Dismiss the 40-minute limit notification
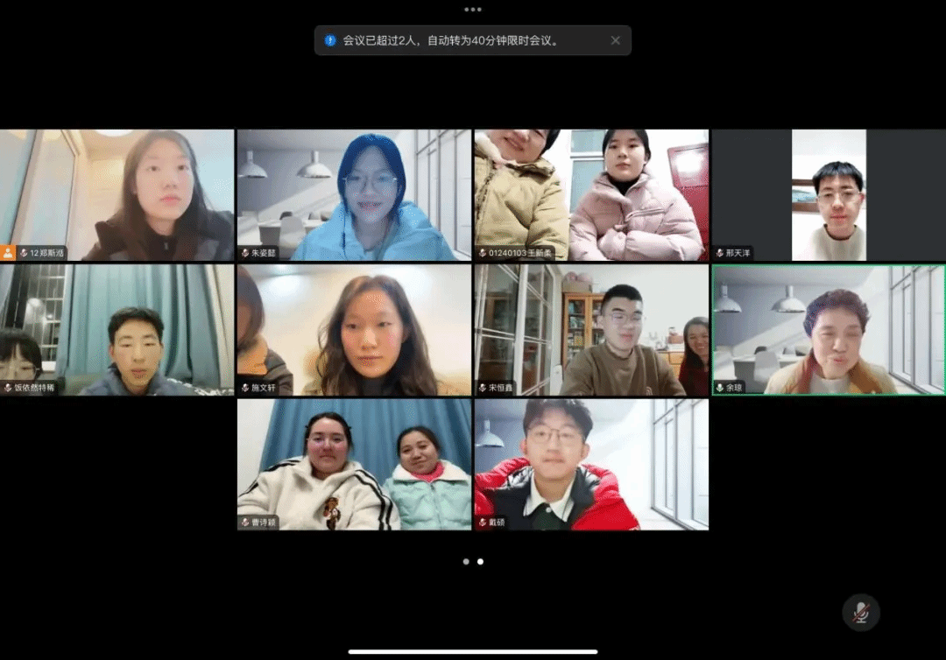The image size is (946, 660). pyautogui.click(x=615, y=40)
